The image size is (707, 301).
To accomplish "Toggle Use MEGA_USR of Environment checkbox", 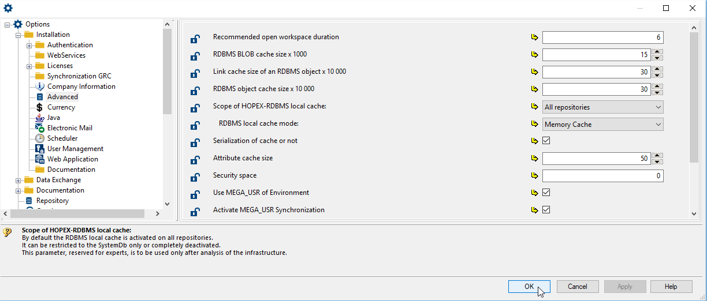I will (546, 193).
